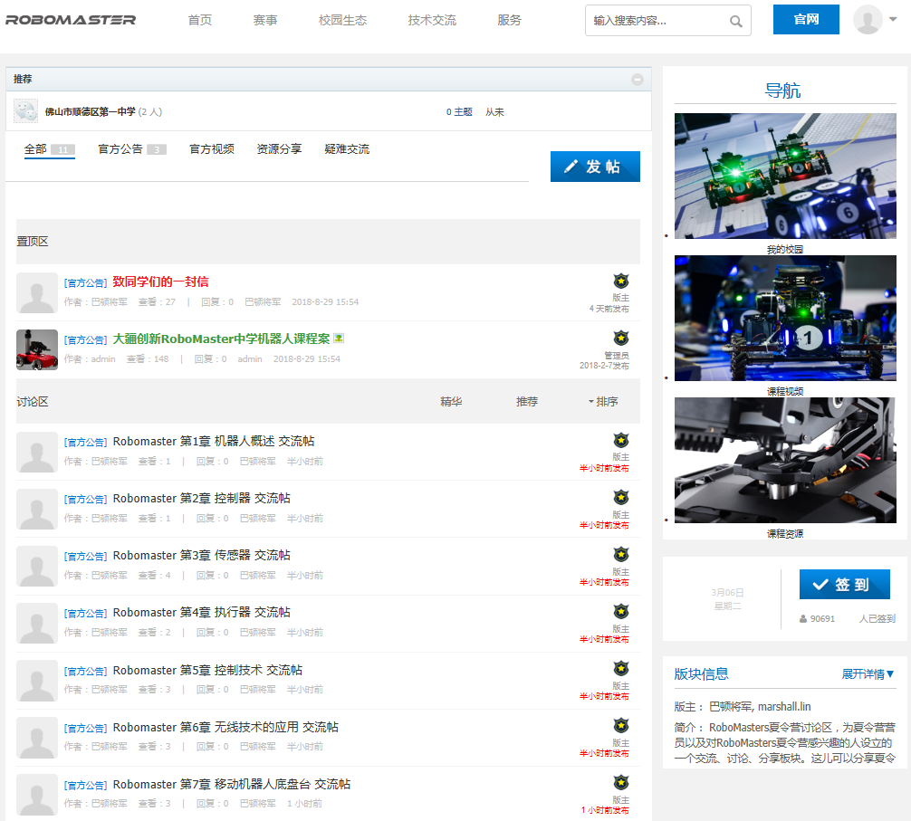This screenshot has width=911, height=821.
Task: Click the moderator badge on 第6章 无线技术 post
Action: pyautogui.click(x=621, y=725)
